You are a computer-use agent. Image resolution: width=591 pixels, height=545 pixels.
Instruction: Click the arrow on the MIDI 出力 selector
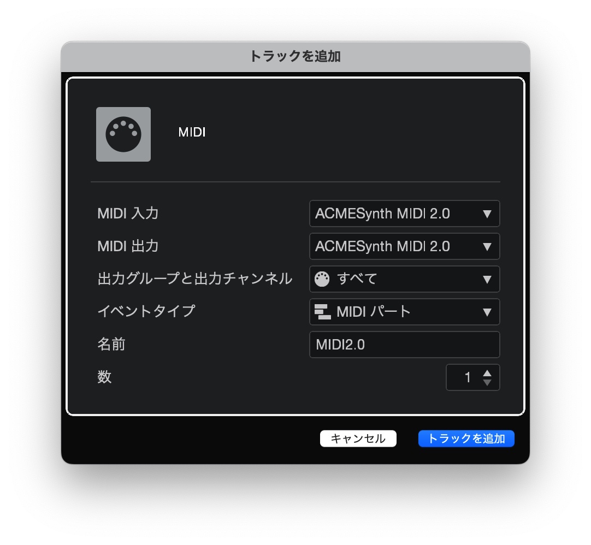(x=487, y=247)
